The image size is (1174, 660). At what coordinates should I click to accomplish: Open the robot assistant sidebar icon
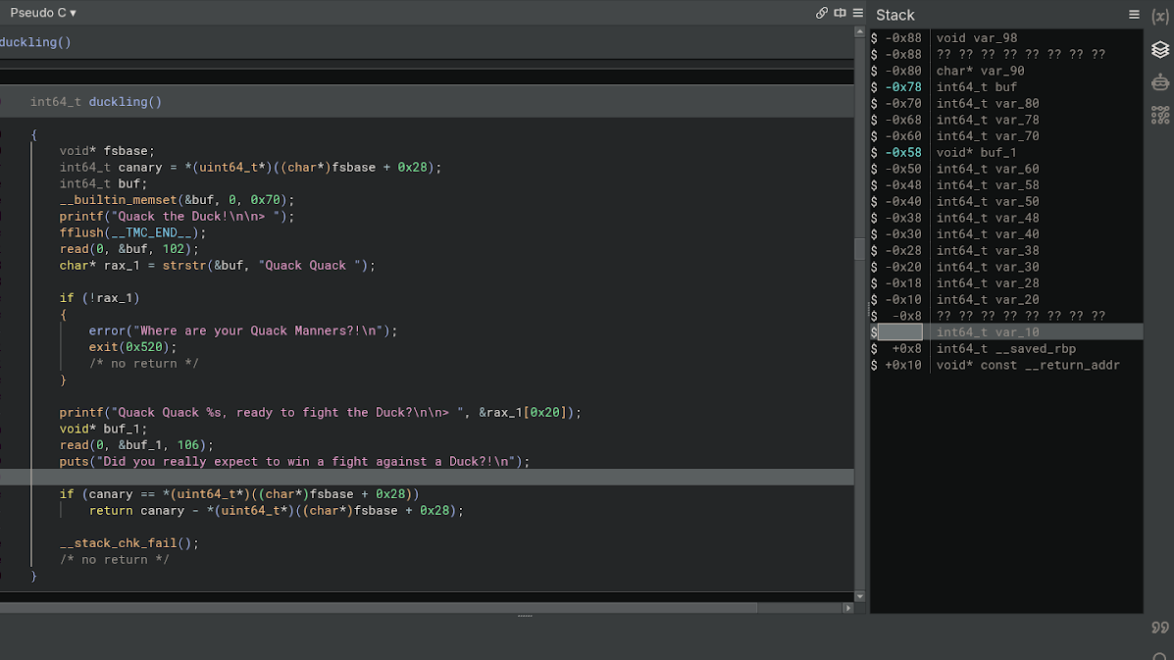1160,82
